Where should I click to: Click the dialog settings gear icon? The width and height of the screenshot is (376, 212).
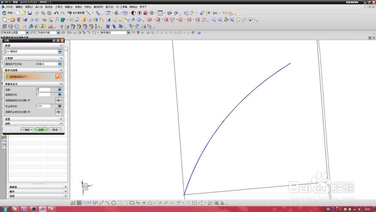[x=58, y=40]
